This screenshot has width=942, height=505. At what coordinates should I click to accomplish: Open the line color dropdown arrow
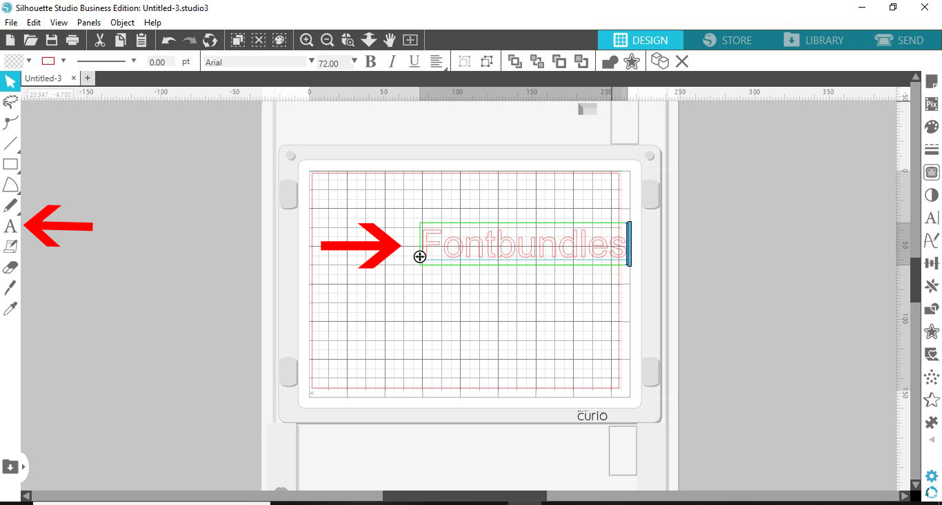63,61
